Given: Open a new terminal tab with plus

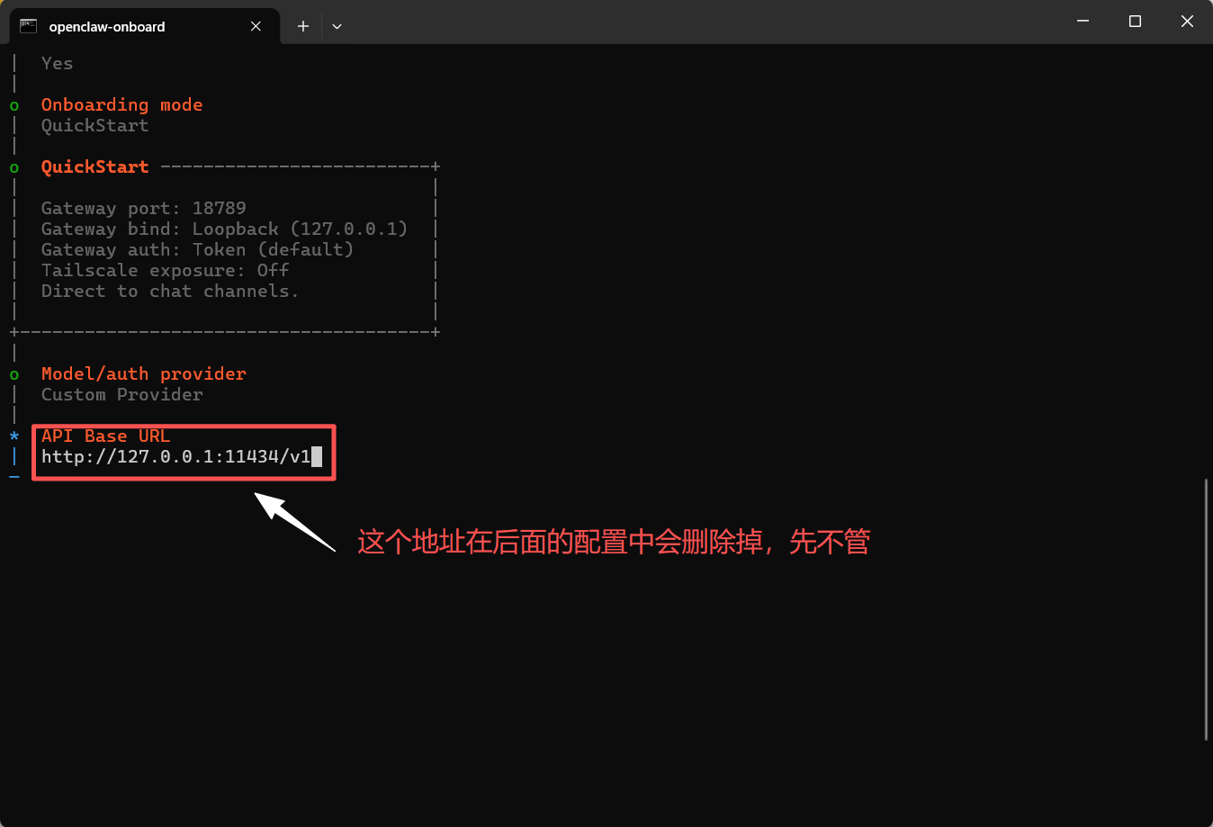Looking at the screenshot, I should [x=303, y=26].
